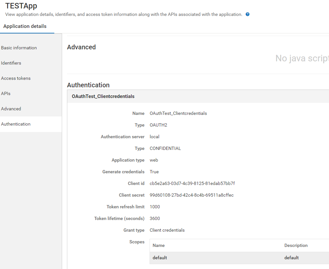Select Authentication in the sidebar
Image resolution: width=329 pixels, height=269 pixels.
(x=16, y=124)
